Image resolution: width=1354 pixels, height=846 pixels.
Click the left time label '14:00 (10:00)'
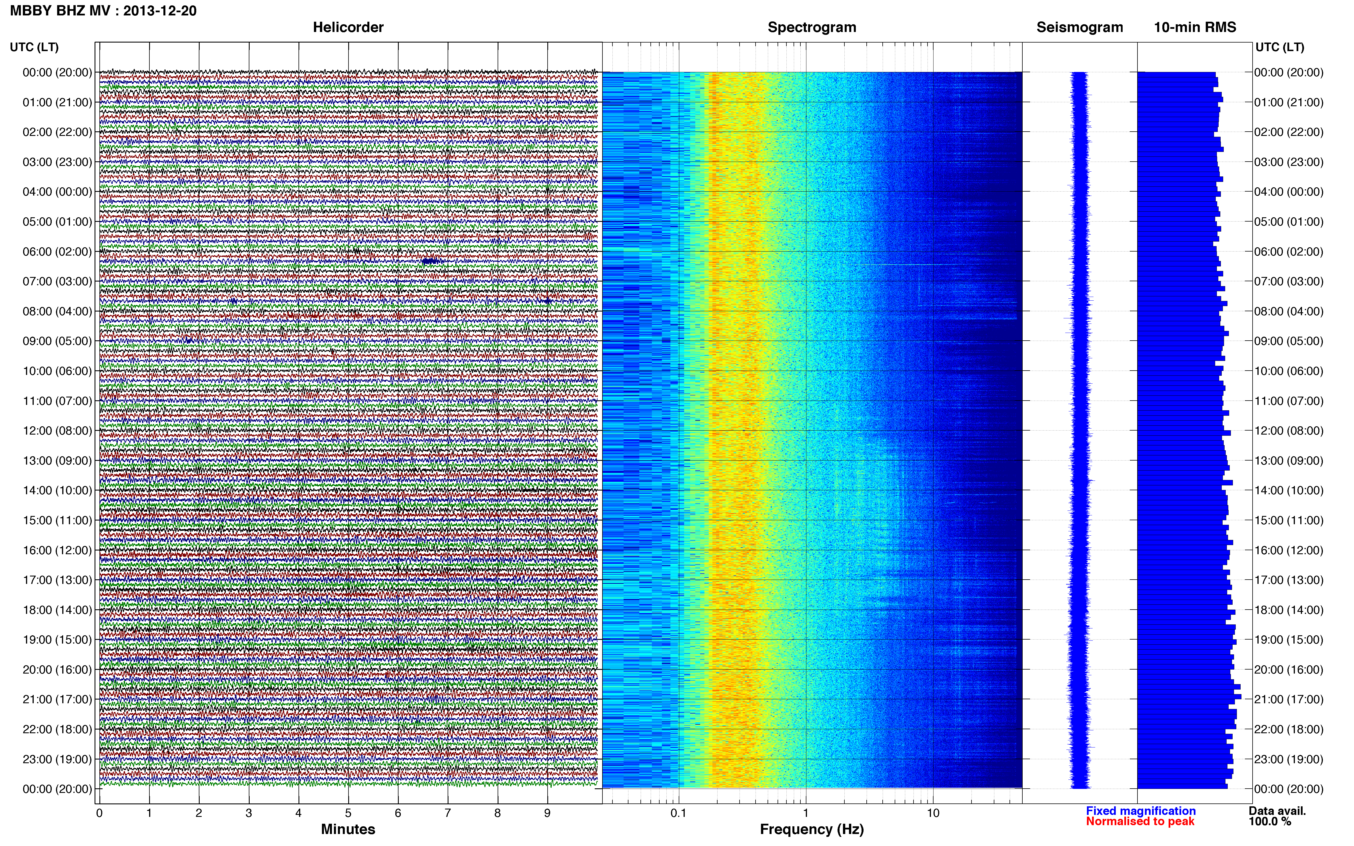coord(57,491)
